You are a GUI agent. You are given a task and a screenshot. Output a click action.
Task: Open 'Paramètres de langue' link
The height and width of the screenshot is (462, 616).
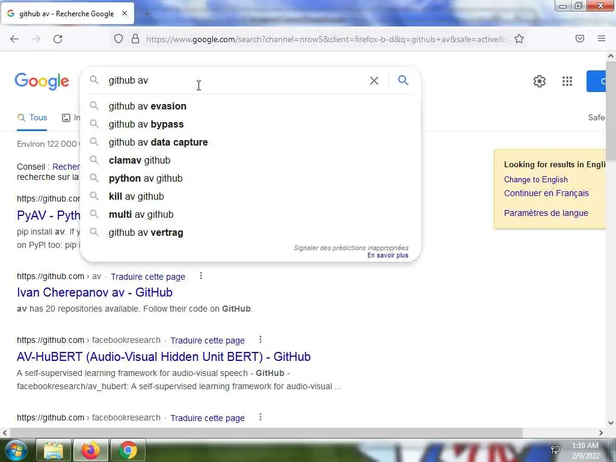click(x=546, y=213)
